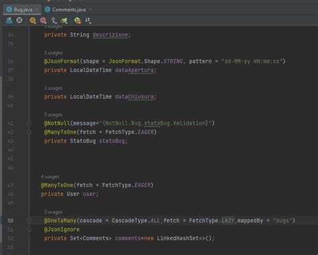The height and width of the screenshot is (255, 318).
Task: Collapse the fold marker at line 41
Action: click(x=29, y=123)
